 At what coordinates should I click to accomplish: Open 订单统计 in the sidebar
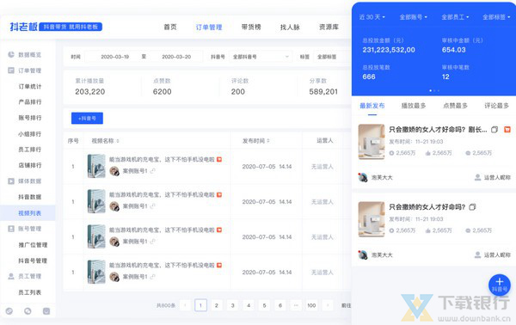[x=30, y=87]
